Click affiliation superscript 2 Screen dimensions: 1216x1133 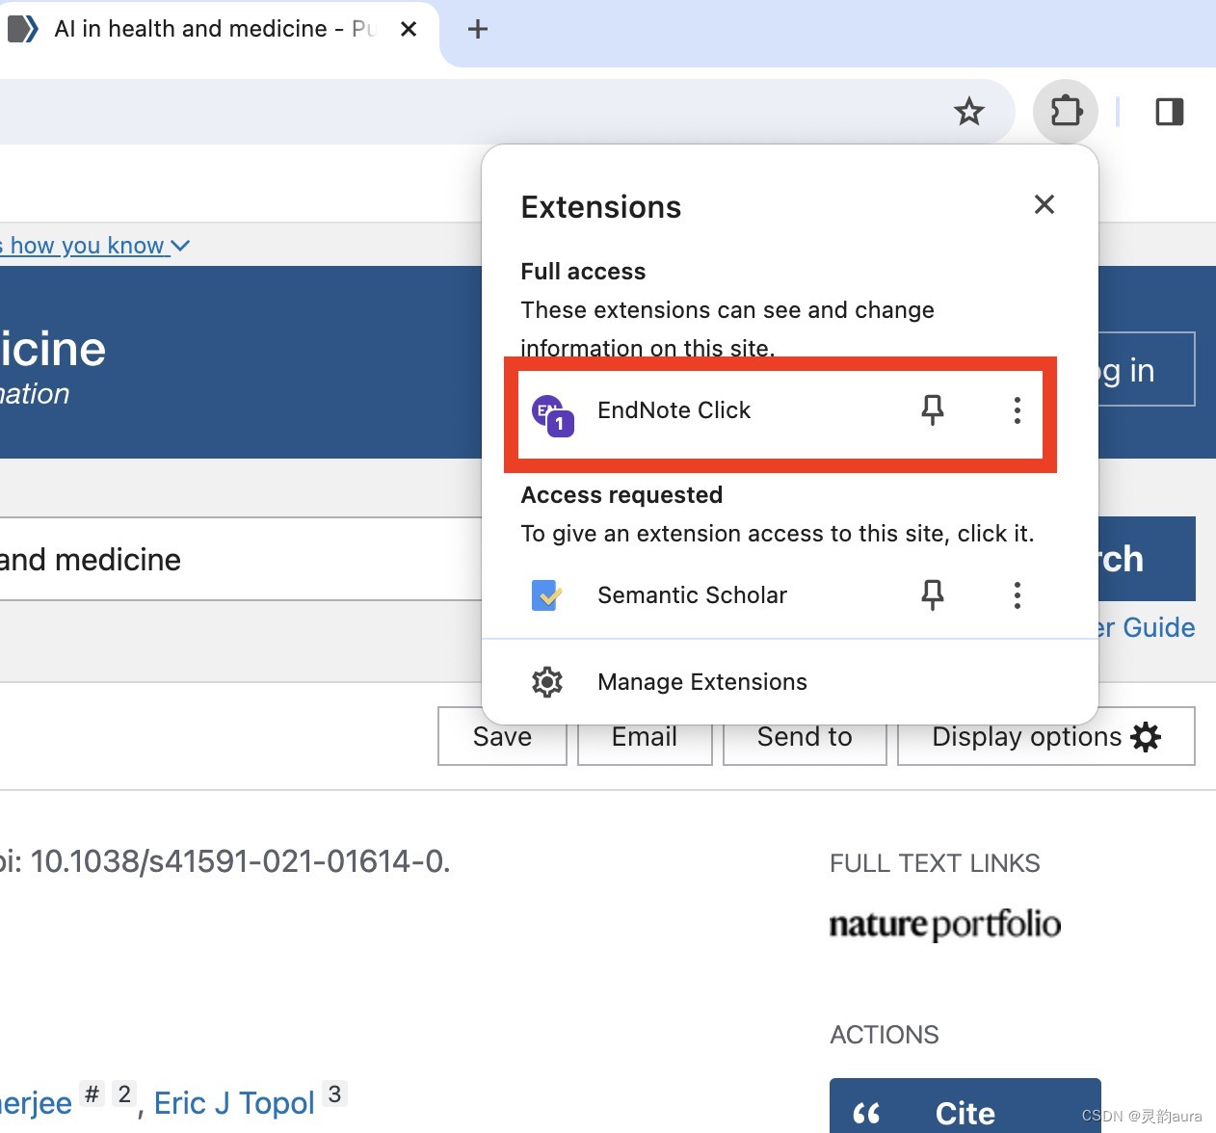pos(124,1094)
